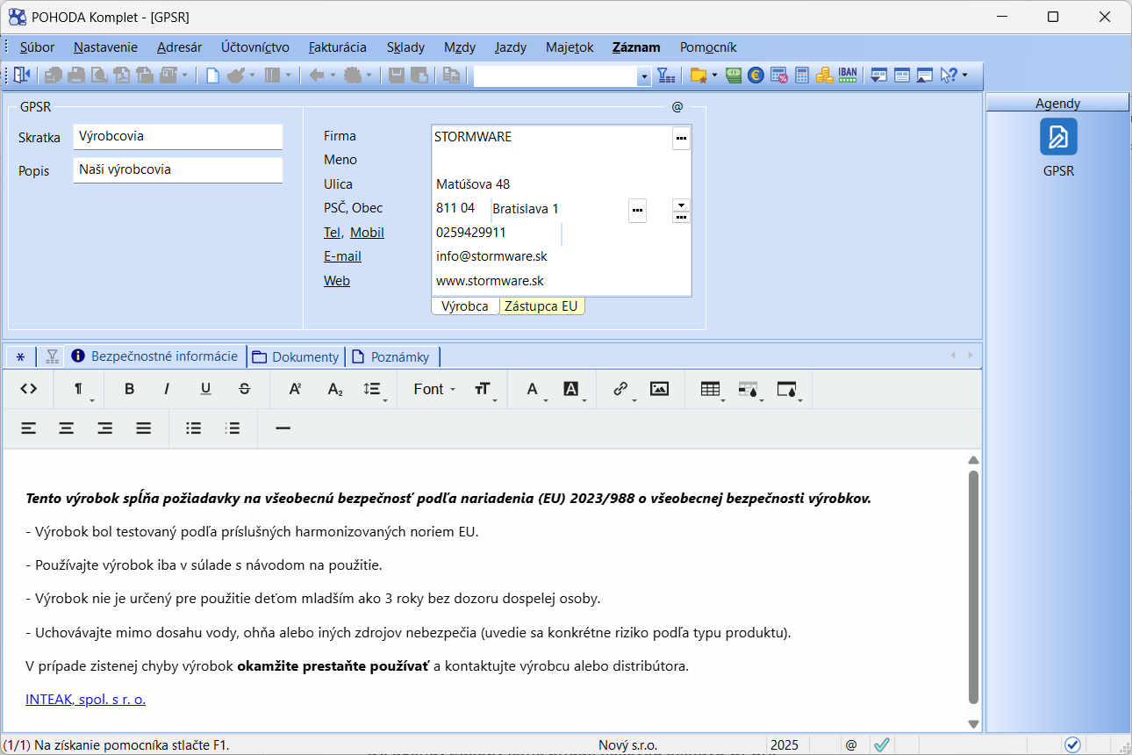
Task: Select the Bezpečnostné informácie tab
Action: (155, 356)
